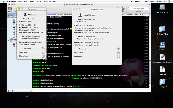The height and width of the screenshot is (108, 173).
Task: Click the battery status icon
Action: coord(136,1)
